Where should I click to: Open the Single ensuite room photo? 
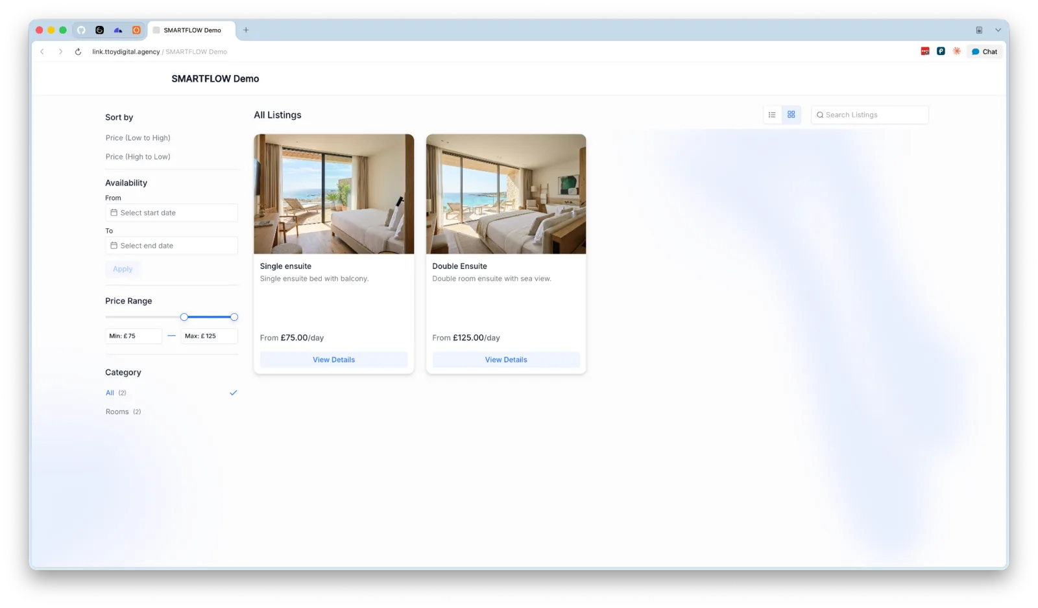(x=333, y=194)
